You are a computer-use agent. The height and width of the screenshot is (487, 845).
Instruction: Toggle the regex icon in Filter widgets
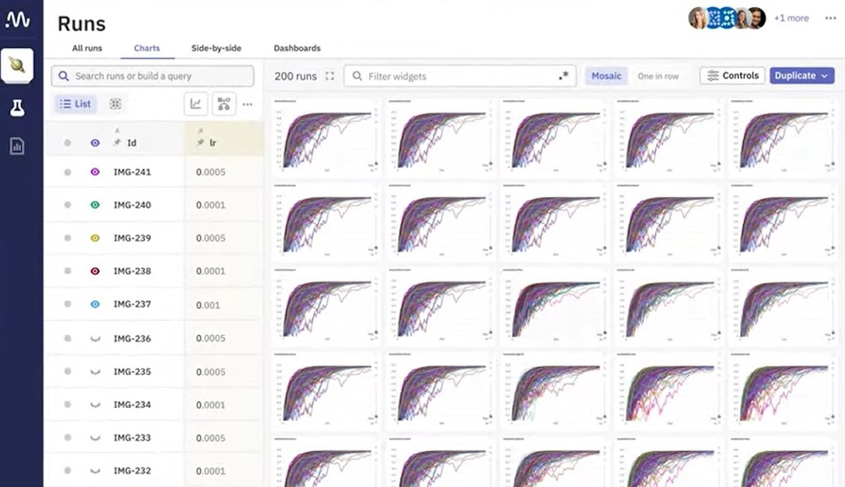[x=563, y=76]
